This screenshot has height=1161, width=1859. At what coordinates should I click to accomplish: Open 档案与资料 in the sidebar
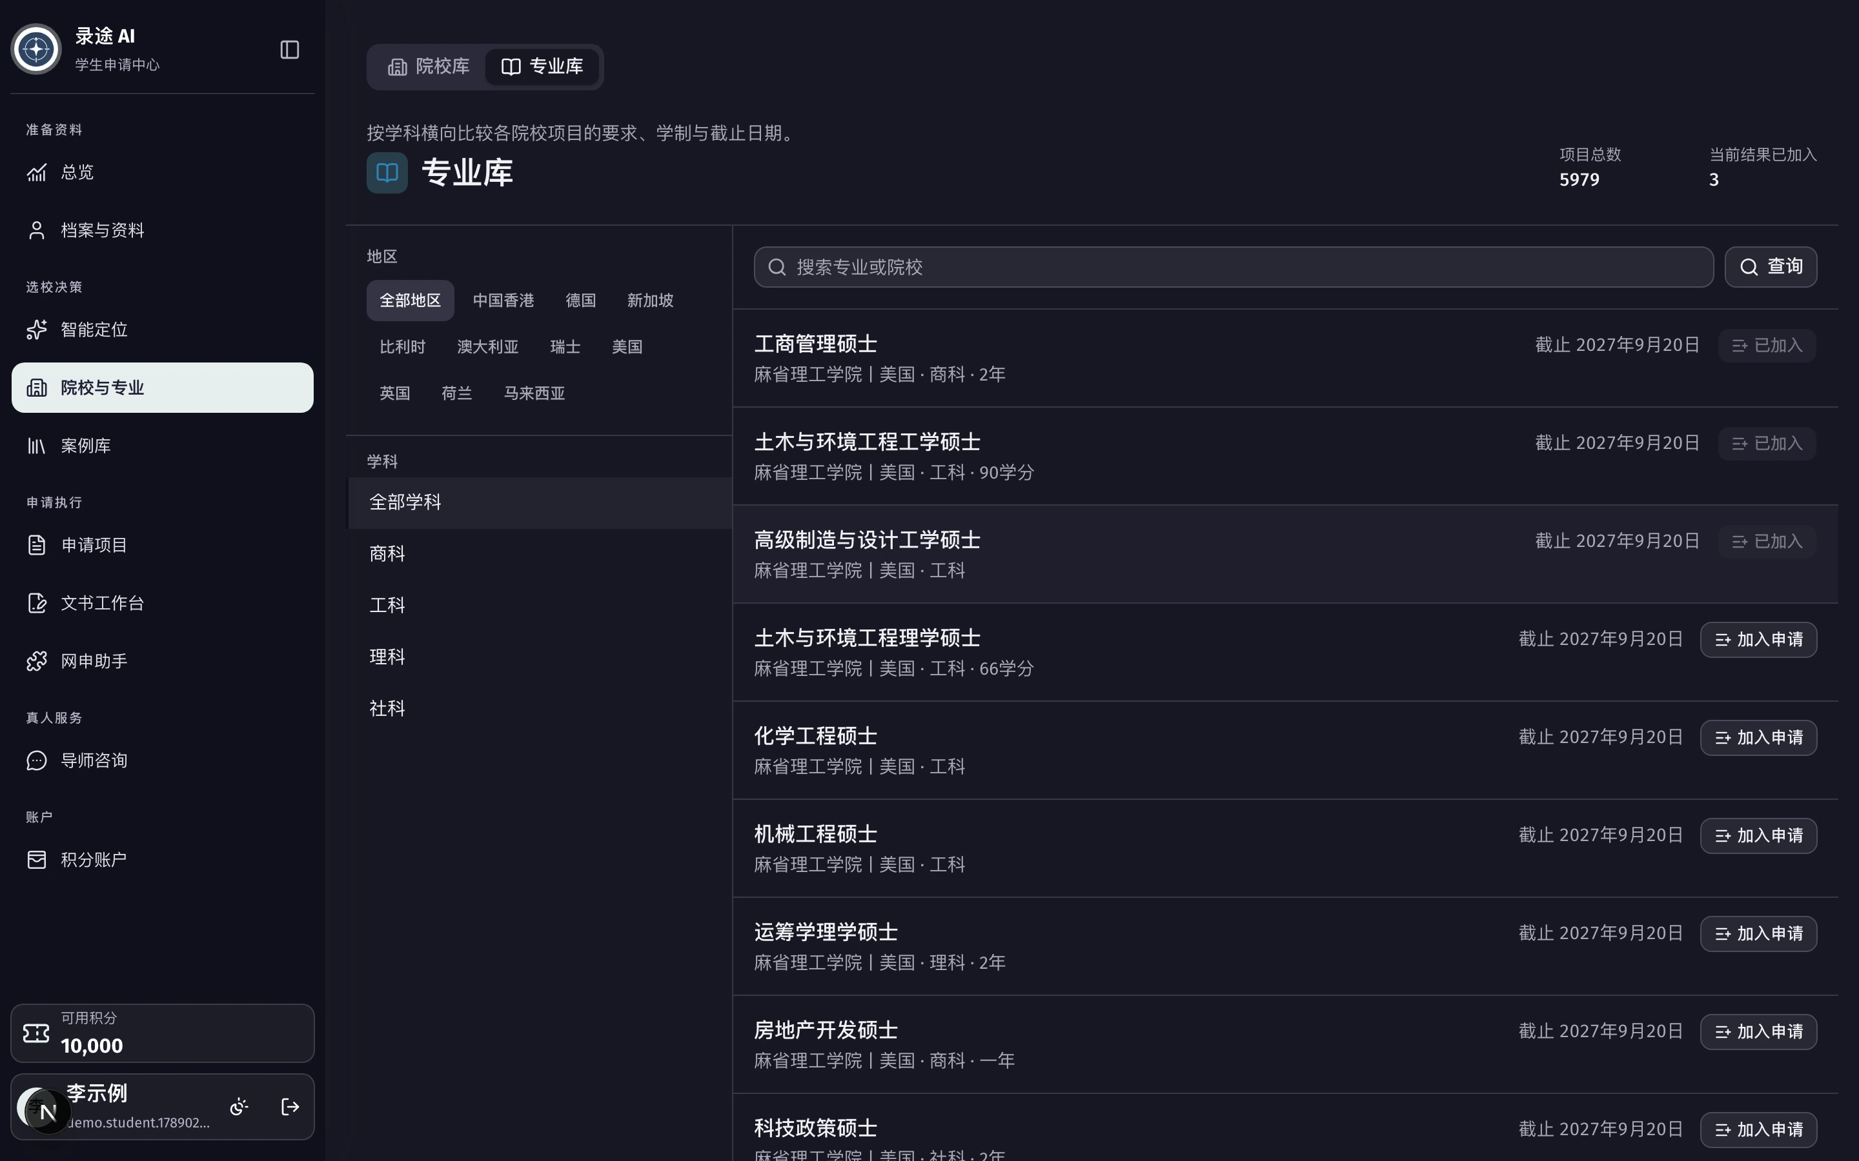pos(162,230)
